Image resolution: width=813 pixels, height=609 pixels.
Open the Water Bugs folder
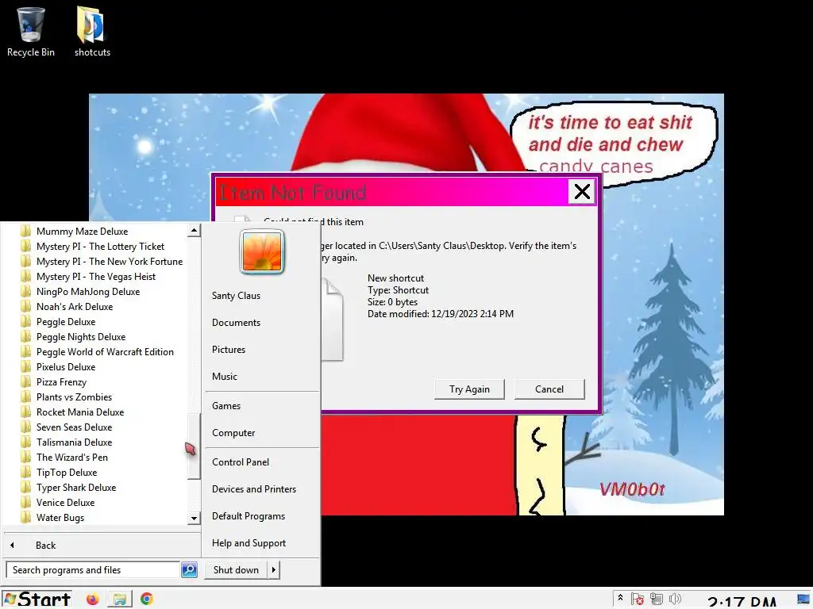coord(52,517)
